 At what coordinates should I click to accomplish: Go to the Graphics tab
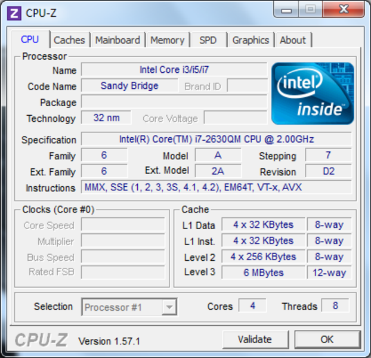[251, 40]
